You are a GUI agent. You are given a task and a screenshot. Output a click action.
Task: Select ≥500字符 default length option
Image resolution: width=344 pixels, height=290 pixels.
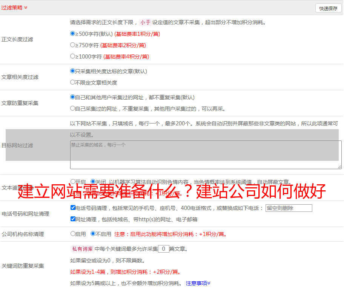[73, 34]
